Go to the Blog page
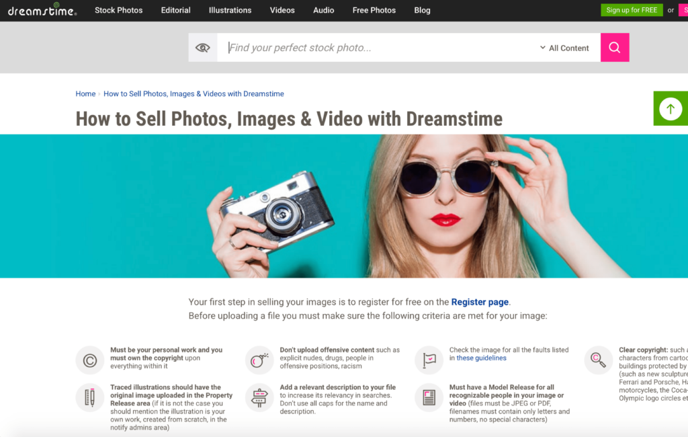Viewport: 688px width, 437px height. [x=422, y=10]
